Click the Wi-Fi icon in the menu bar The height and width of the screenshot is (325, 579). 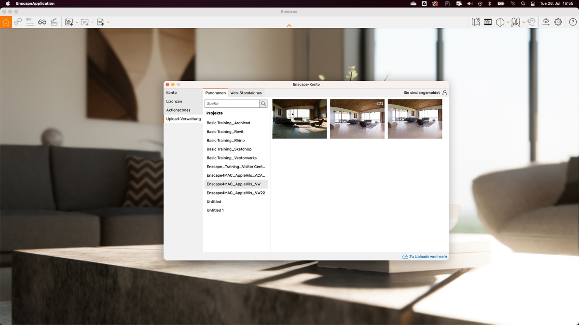click(x=512, y=3)
